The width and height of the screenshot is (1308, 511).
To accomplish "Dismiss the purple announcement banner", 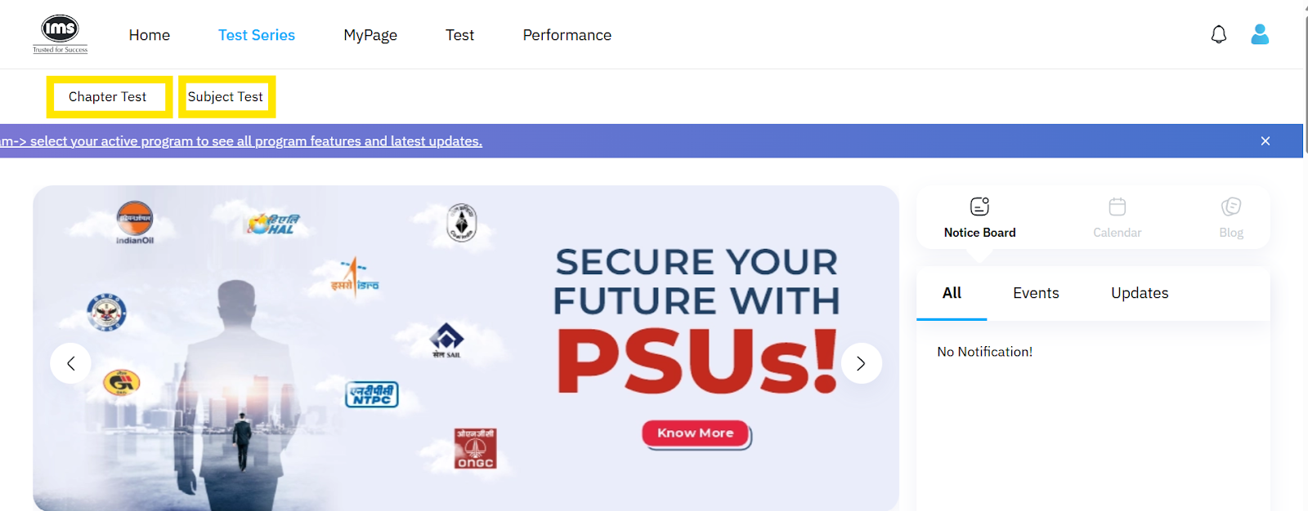I will 1265,141.
